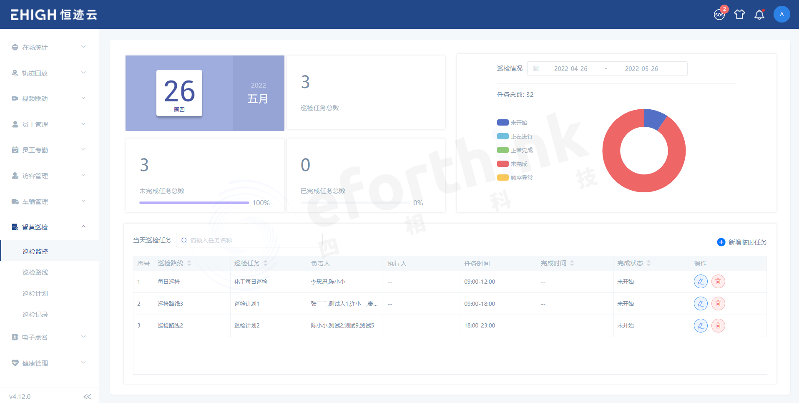Viewport: 799px width, 403px height.
Task: Click the 未完成 red legend swatch
Action: point(502,164)
